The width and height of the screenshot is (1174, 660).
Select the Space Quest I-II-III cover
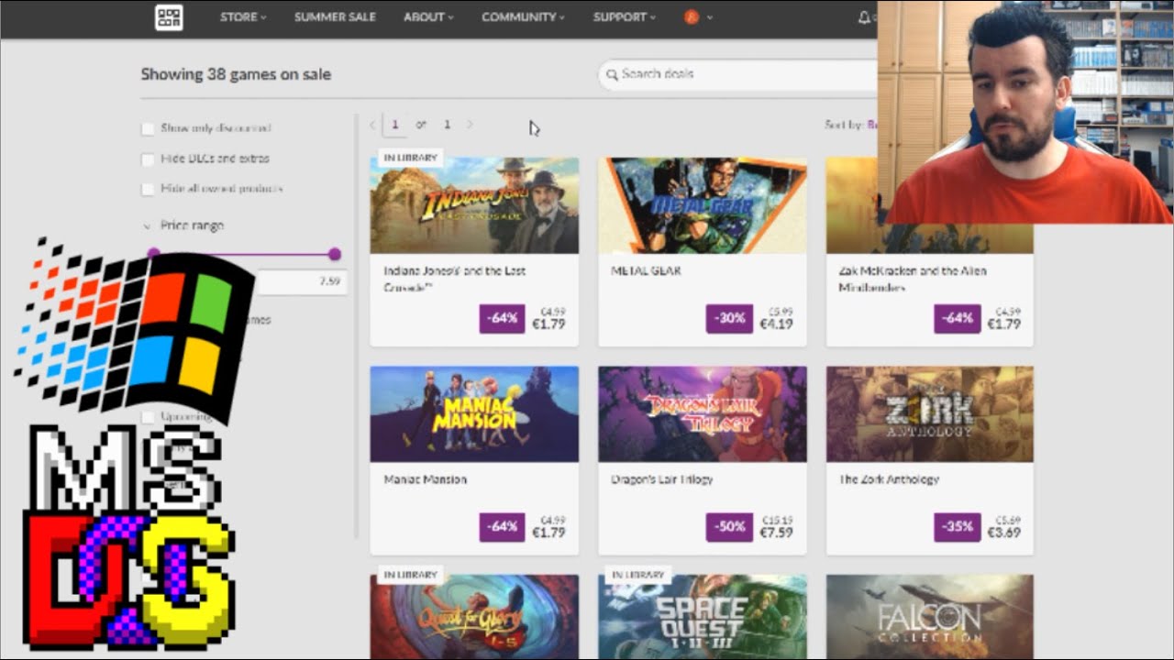[703, 617]
